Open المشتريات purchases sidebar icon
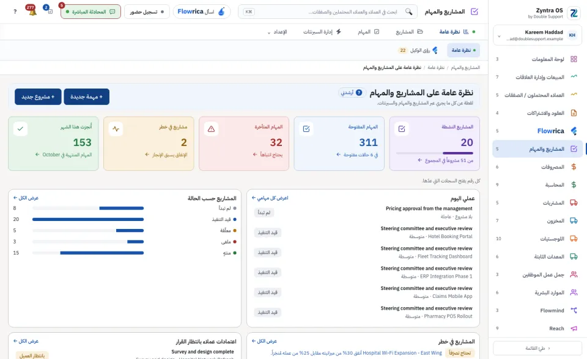The width and height of the screenshot is (587, 359). [574, 203]
